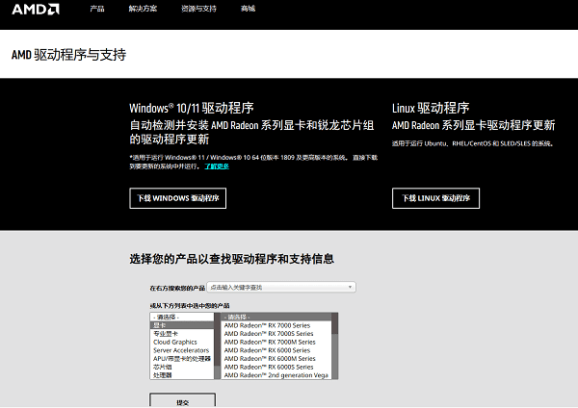Select APU/带显卡的处理器 category

[182, 358]
